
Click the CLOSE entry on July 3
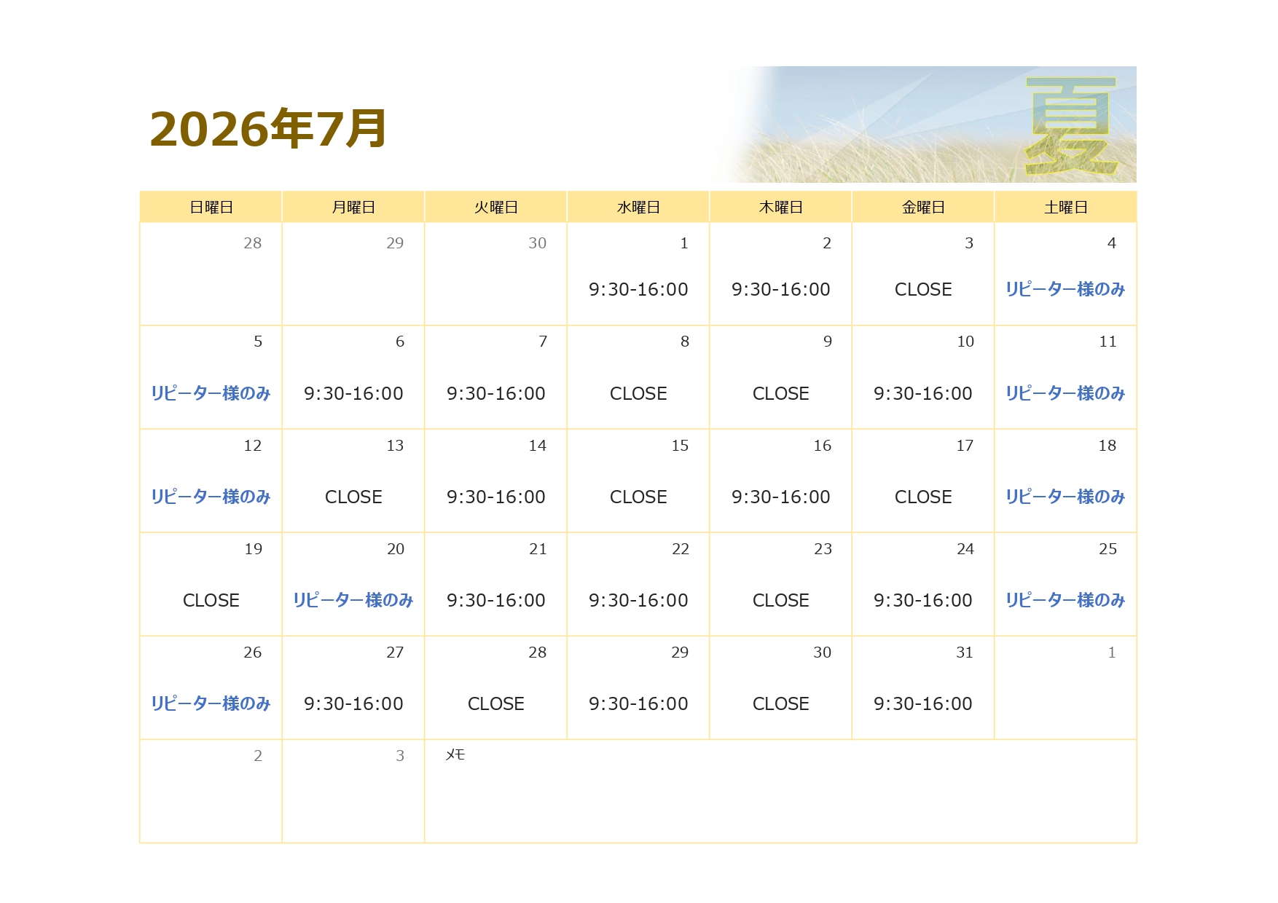923,290
